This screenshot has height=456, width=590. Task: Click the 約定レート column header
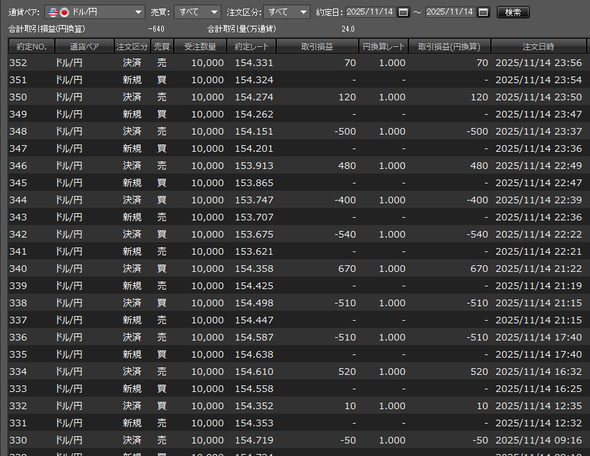click(252, 47)
